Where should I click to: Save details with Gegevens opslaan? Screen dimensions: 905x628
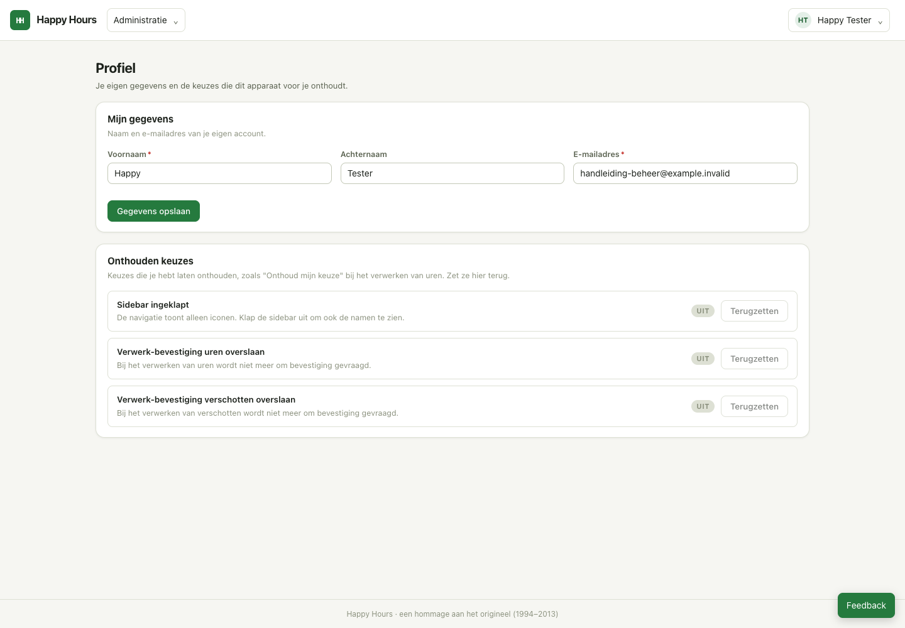[153, 211]
